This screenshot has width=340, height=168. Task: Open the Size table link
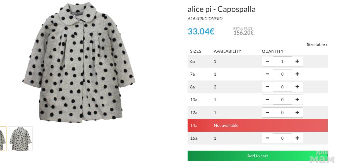click(317, 45)
